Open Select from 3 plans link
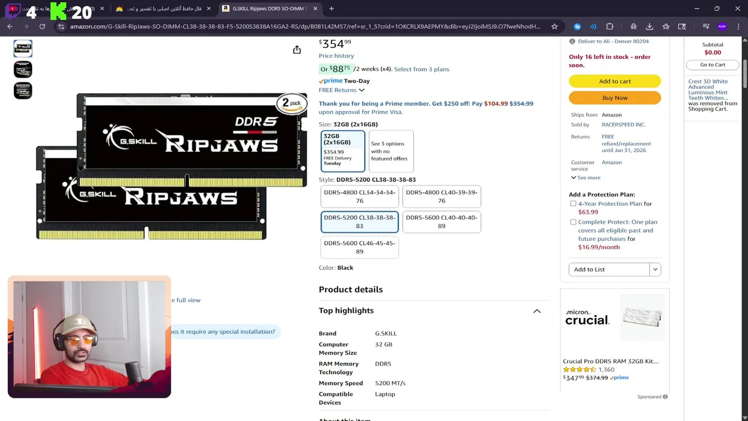Screen dimensions: 748x421 [x=421, y=69]
